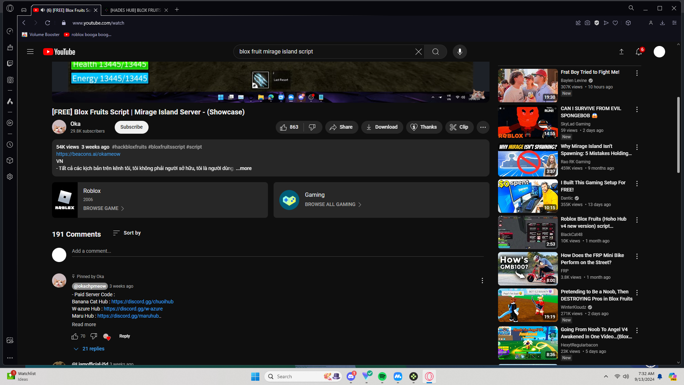
Task: Dislike the video
Action: [312, 127]
